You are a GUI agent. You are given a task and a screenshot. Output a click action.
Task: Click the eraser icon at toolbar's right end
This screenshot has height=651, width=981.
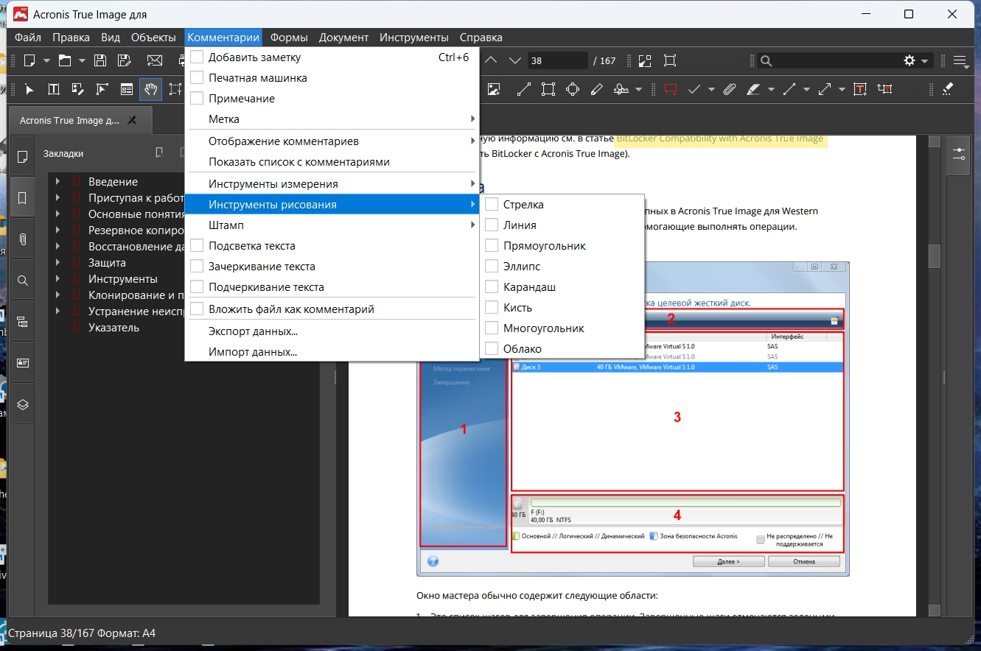[x=948, y=89]
